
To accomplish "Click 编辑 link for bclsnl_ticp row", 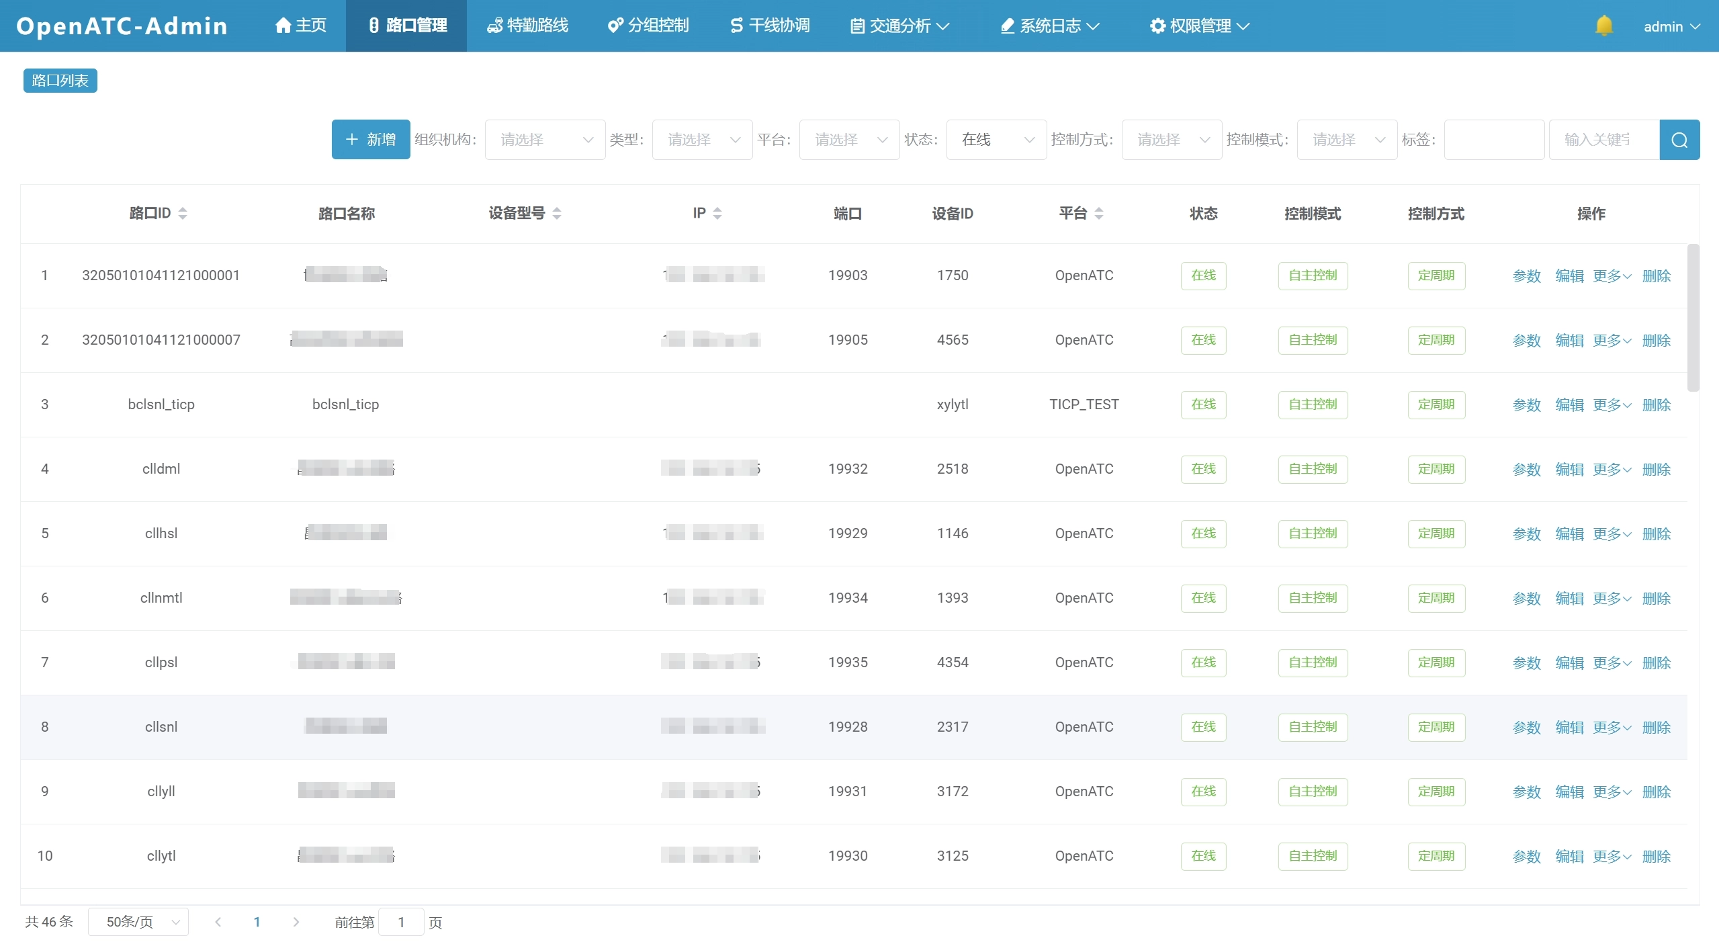I will pyautogui.click(x=1569, y=404).
